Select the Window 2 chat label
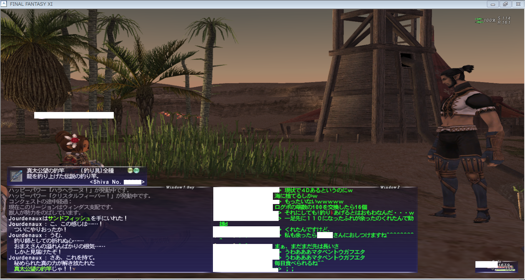This screenshot has height=280, width=525. pos(390,187)
